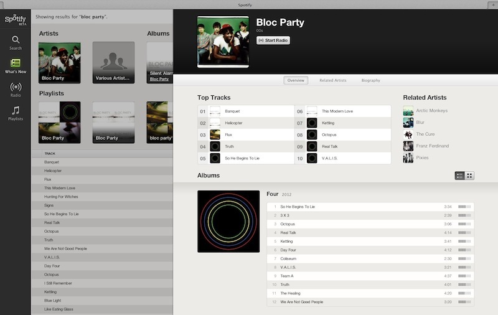Open Search in the sidebar

point(16,42)
